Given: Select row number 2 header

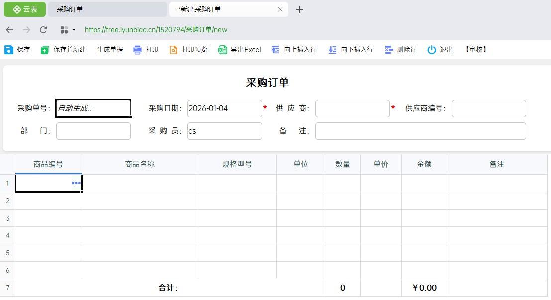Looking at the screenshot, I should click(x=7, y=201).
